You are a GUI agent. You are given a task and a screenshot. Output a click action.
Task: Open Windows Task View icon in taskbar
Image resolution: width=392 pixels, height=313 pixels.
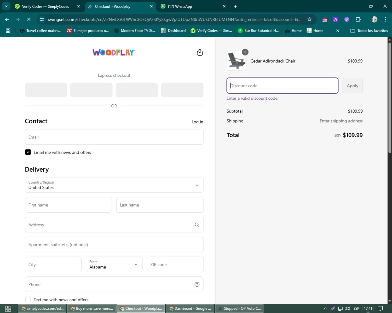tap(8, 309)
